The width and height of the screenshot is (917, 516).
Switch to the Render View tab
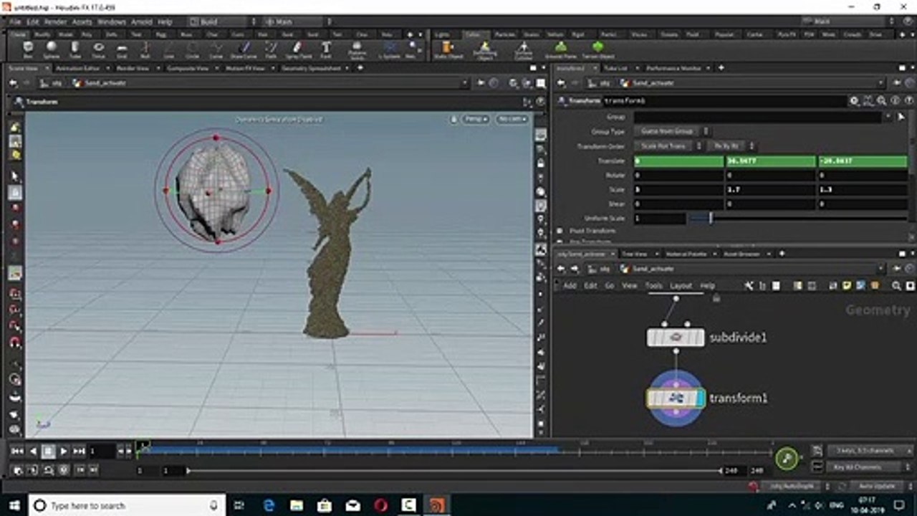point(132,68)
